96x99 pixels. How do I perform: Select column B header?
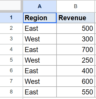(x=76, y=6)
